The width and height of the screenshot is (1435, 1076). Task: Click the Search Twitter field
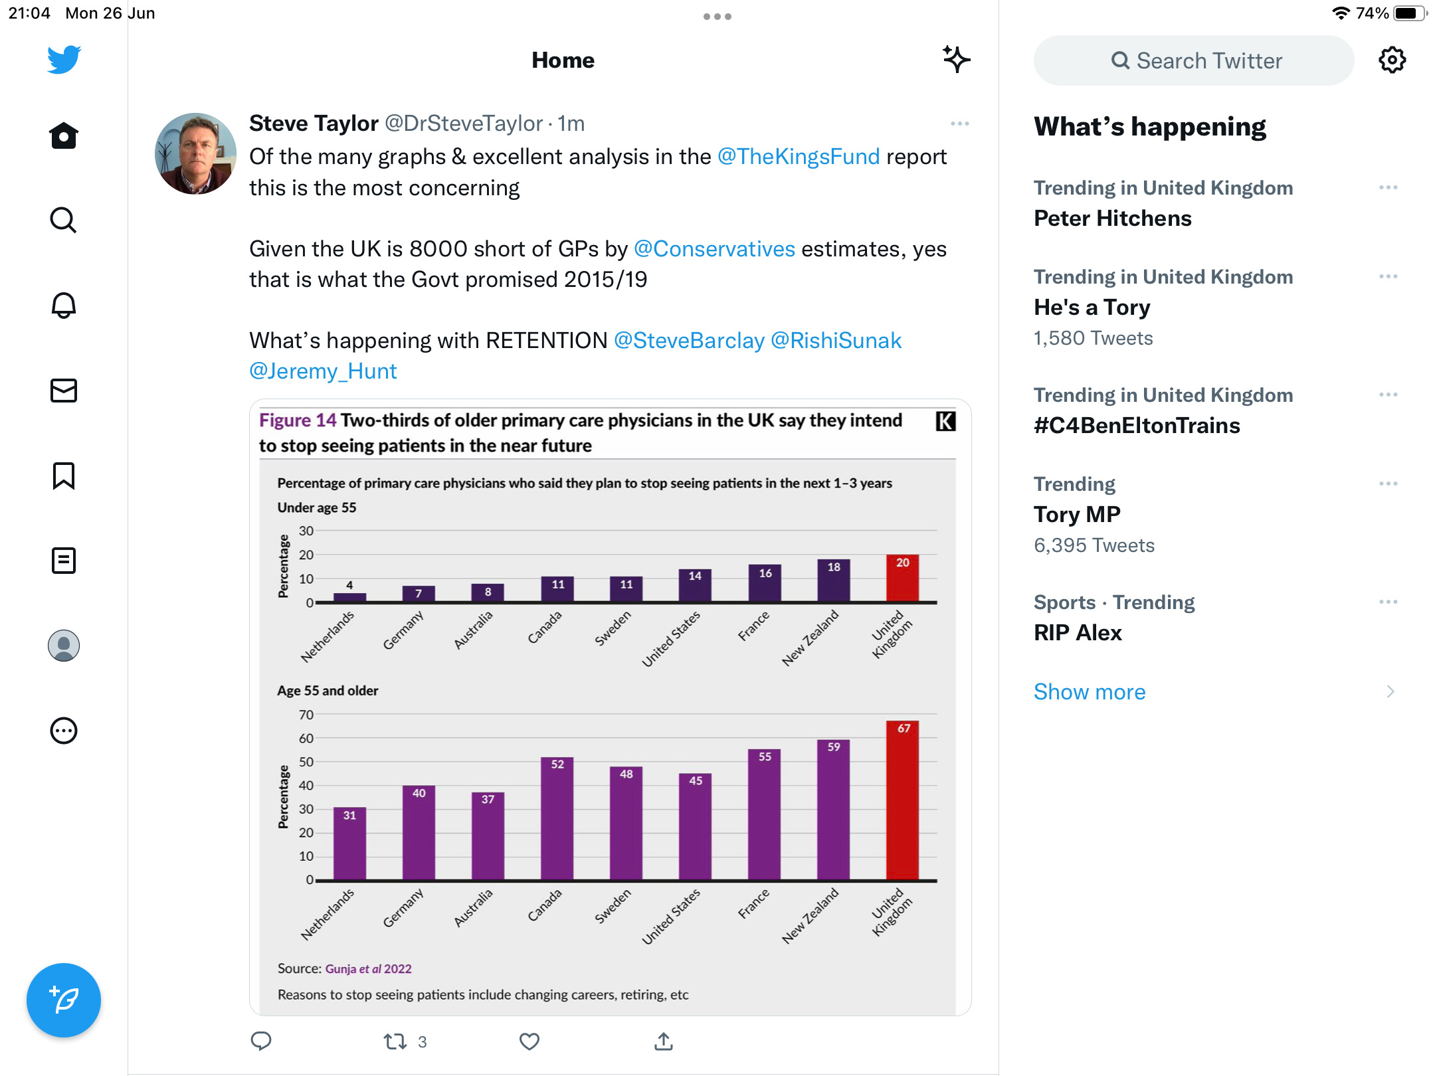(1194, 60)
